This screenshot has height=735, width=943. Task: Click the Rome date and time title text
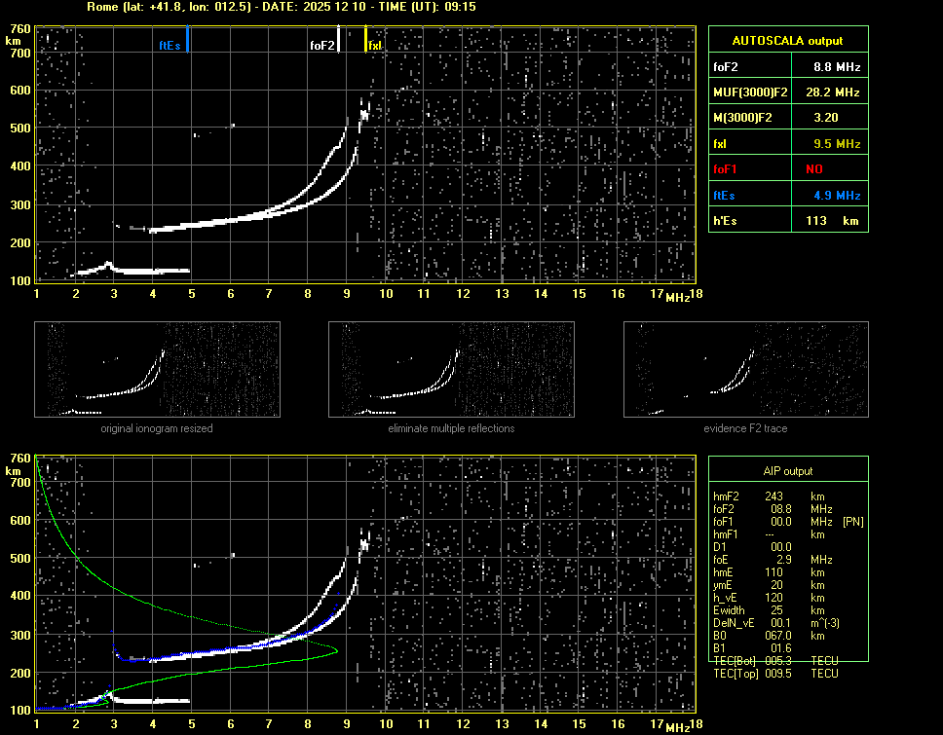tap(281, 7)
